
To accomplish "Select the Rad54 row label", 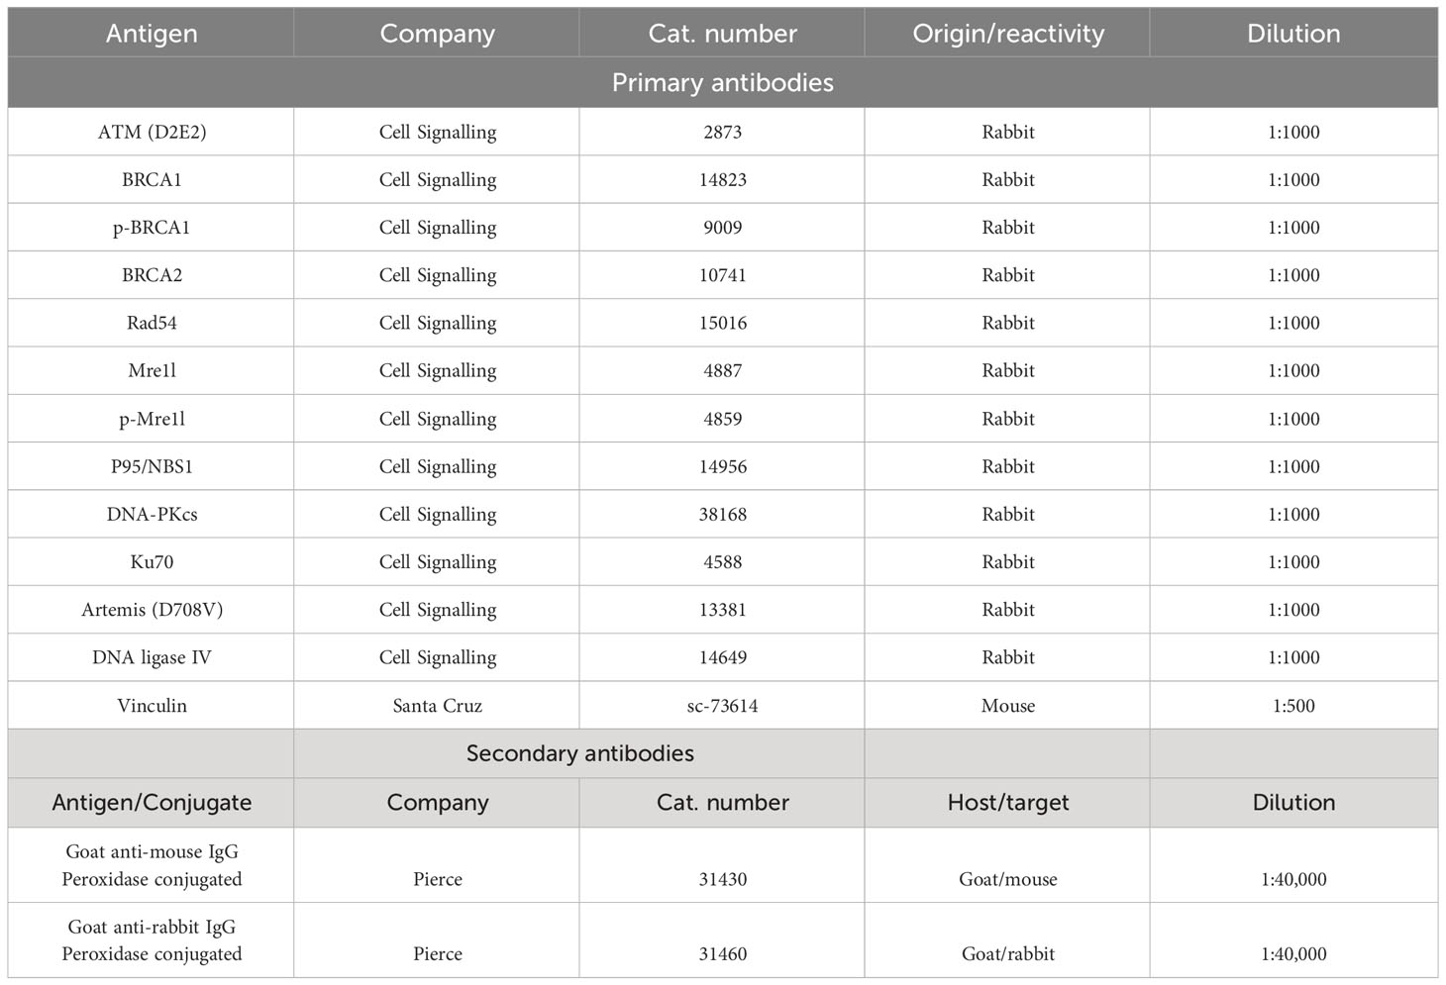I will pos(152,323).
